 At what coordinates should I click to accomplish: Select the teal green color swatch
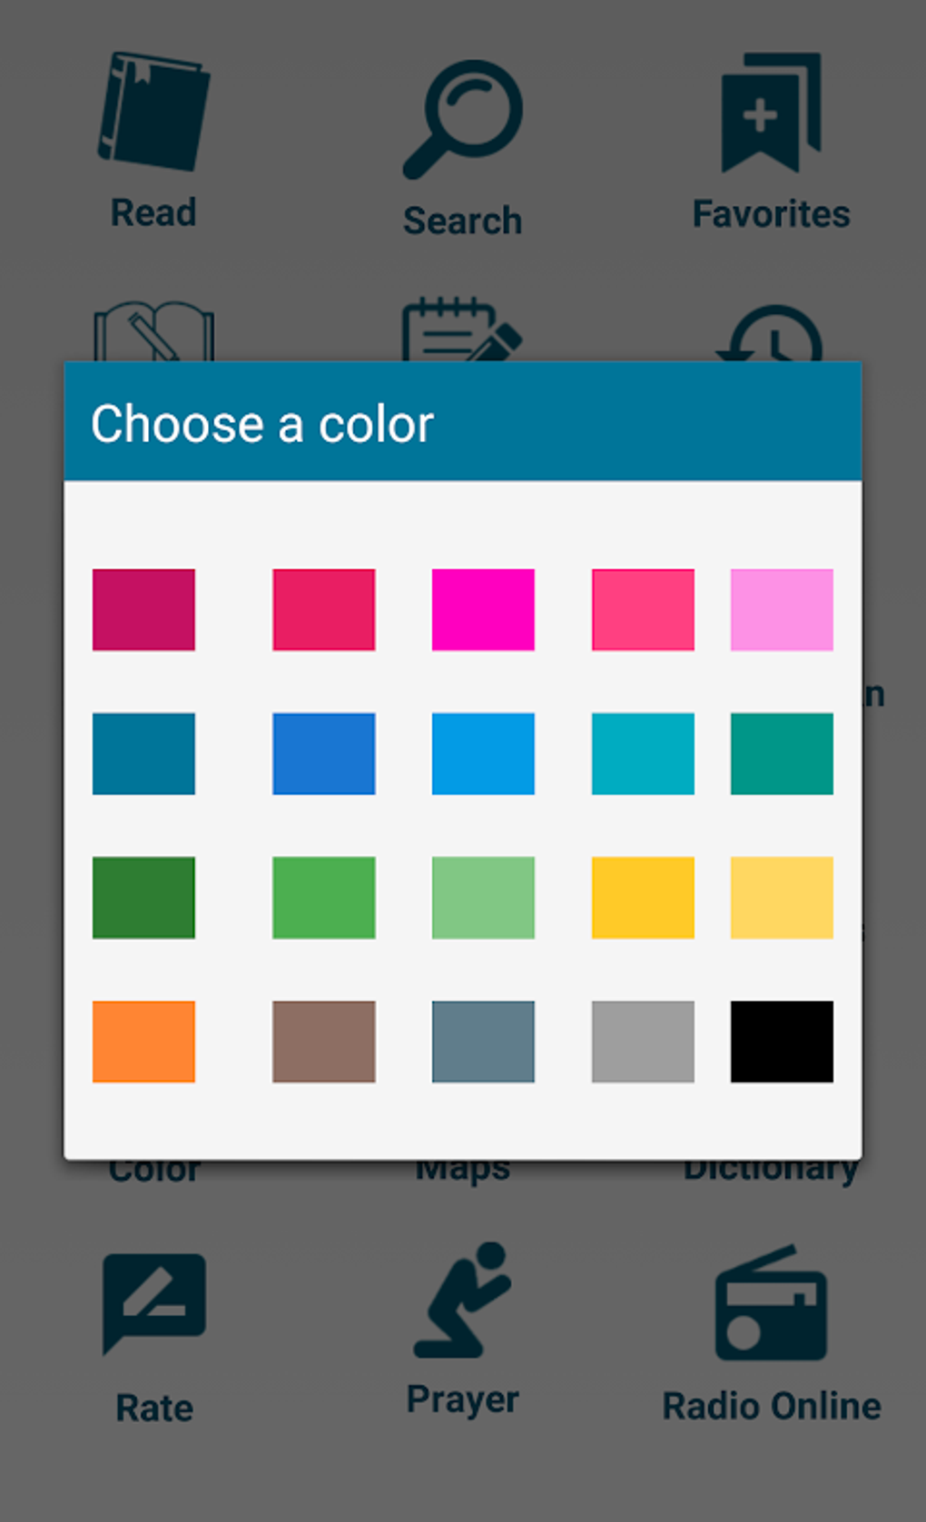pyautogui.click(x=782, y=753)
